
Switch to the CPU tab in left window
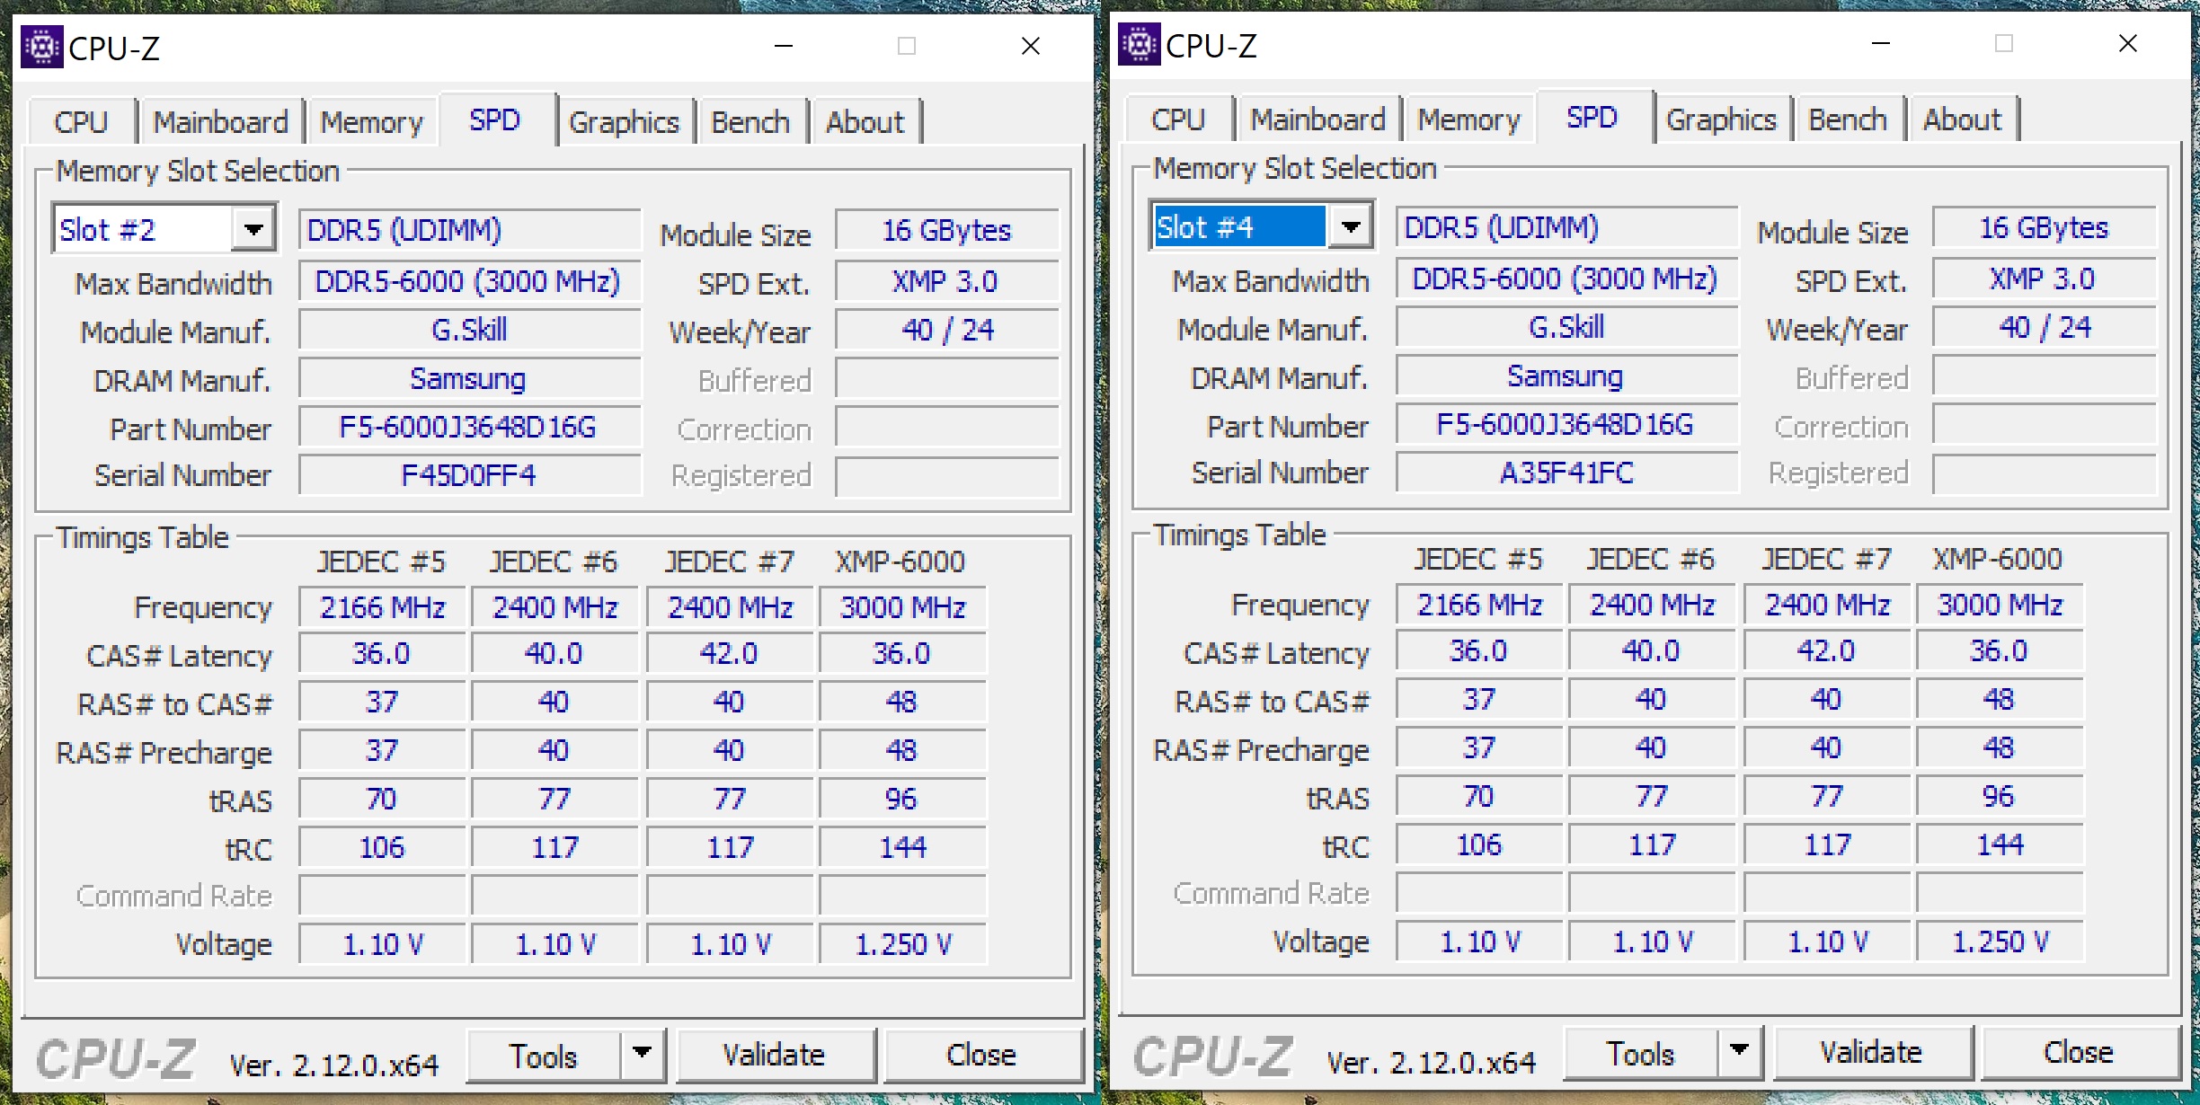coord(82,122)
